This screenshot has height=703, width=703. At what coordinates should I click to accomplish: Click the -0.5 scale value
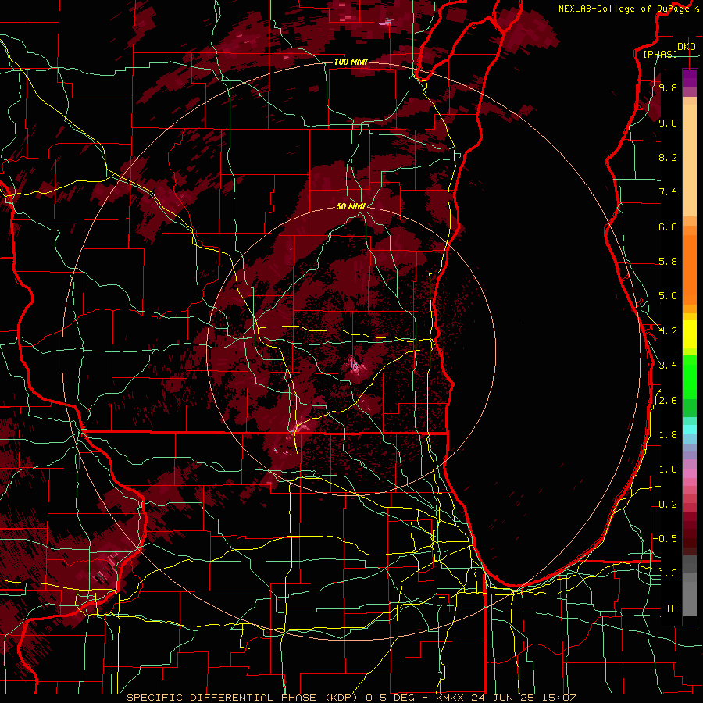[665, 539]
